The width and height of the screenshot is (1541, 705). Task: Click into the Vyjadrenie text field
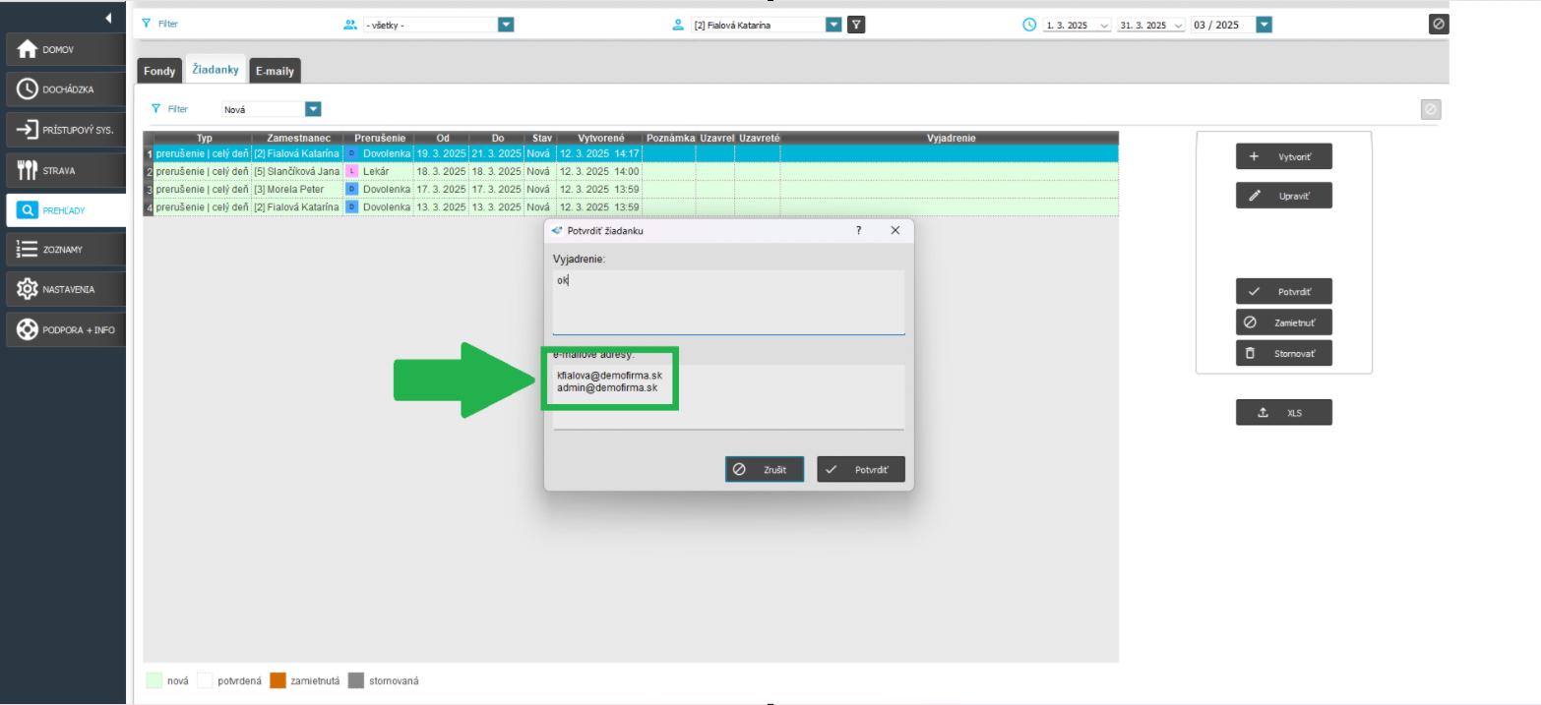coord(728,302)
